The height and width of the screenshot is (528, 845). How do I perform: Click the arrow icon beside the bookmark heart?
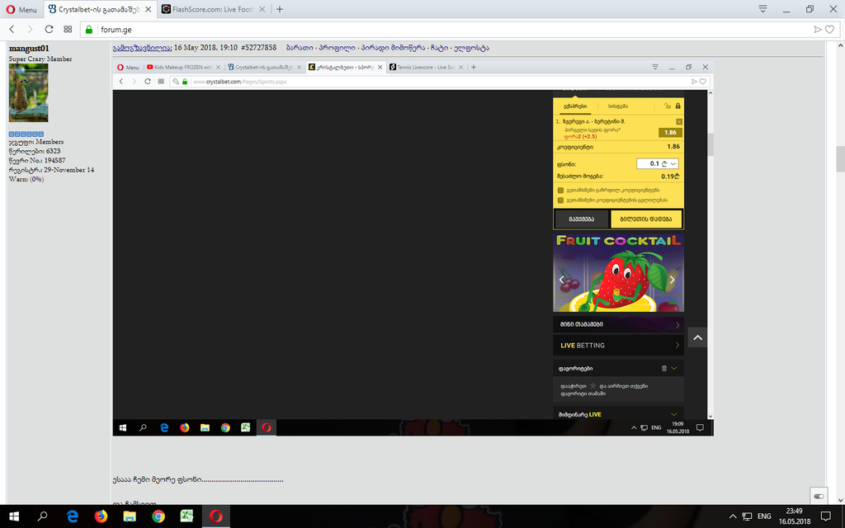point(818,30)
